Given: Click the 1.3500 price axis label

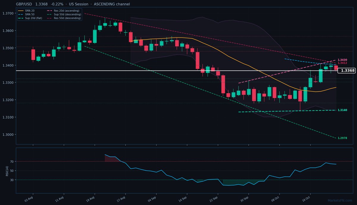Looking at the screenshot, I should click(x=8, y=48).
